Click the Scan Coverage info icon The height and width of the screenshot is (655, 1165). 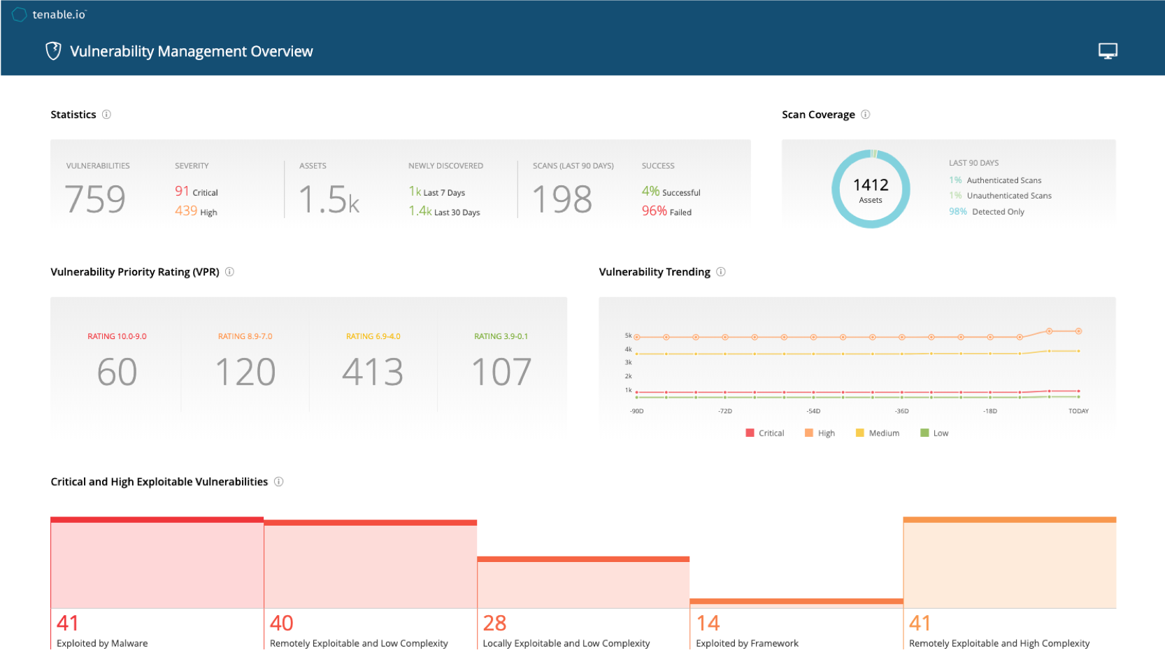(865, 115)
